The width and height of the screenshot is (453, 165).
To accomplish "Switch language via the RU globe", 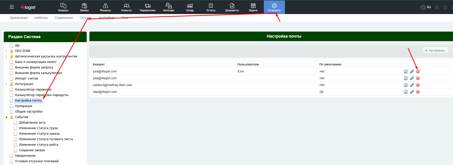I will point(426,7).
